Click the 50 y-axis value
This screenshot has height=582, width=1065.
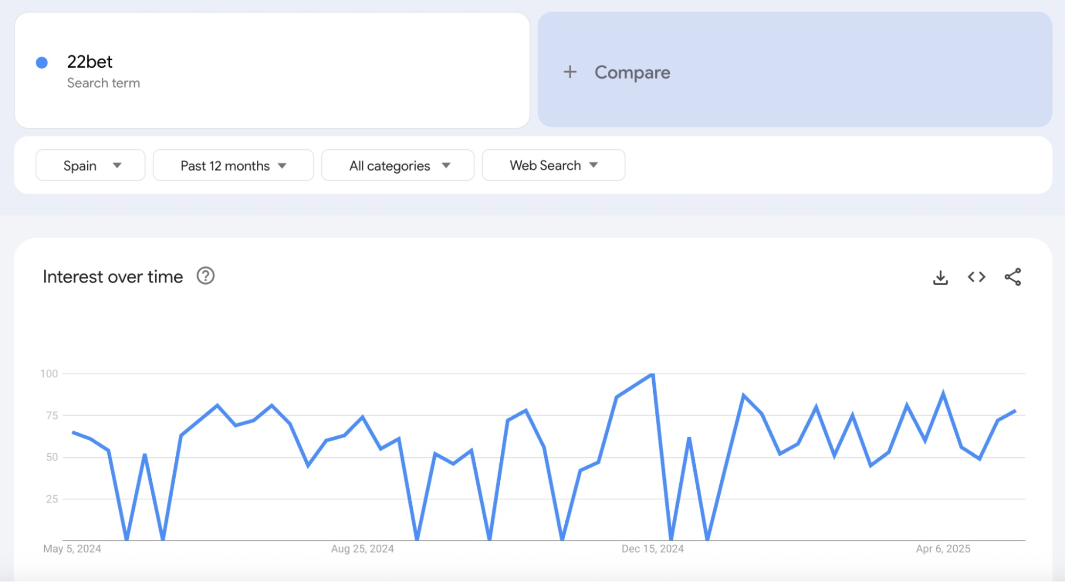tap(52, 457)
